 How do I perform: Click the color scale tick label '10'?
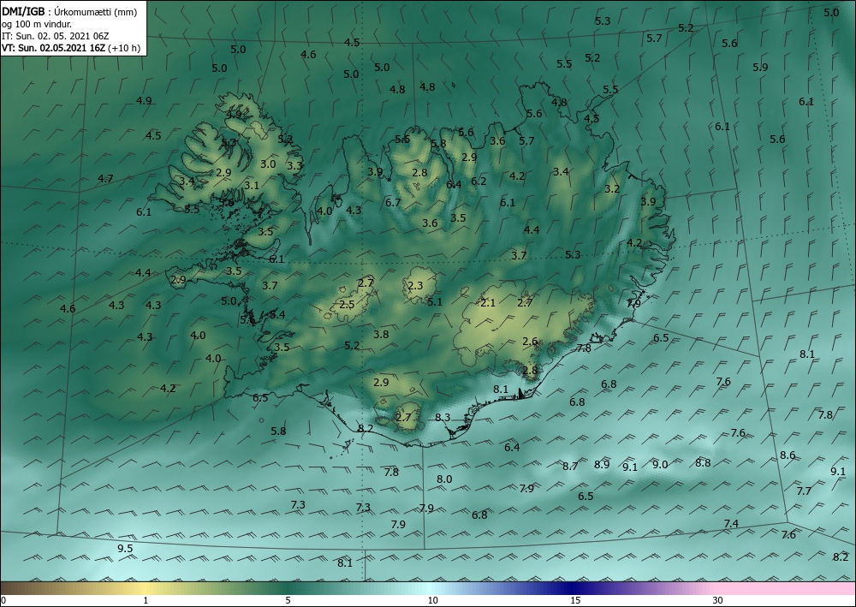tap(432, 600)
